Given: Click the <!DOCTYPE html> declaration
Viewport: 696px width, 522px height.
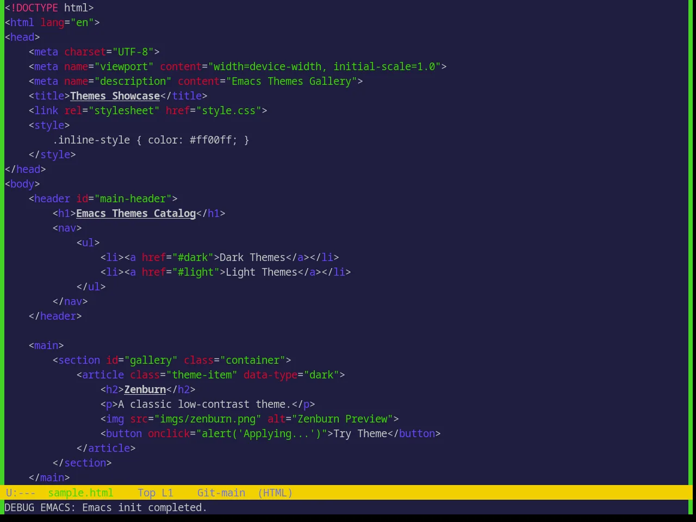Looking at the screenshot, I should tap(49, 8).
